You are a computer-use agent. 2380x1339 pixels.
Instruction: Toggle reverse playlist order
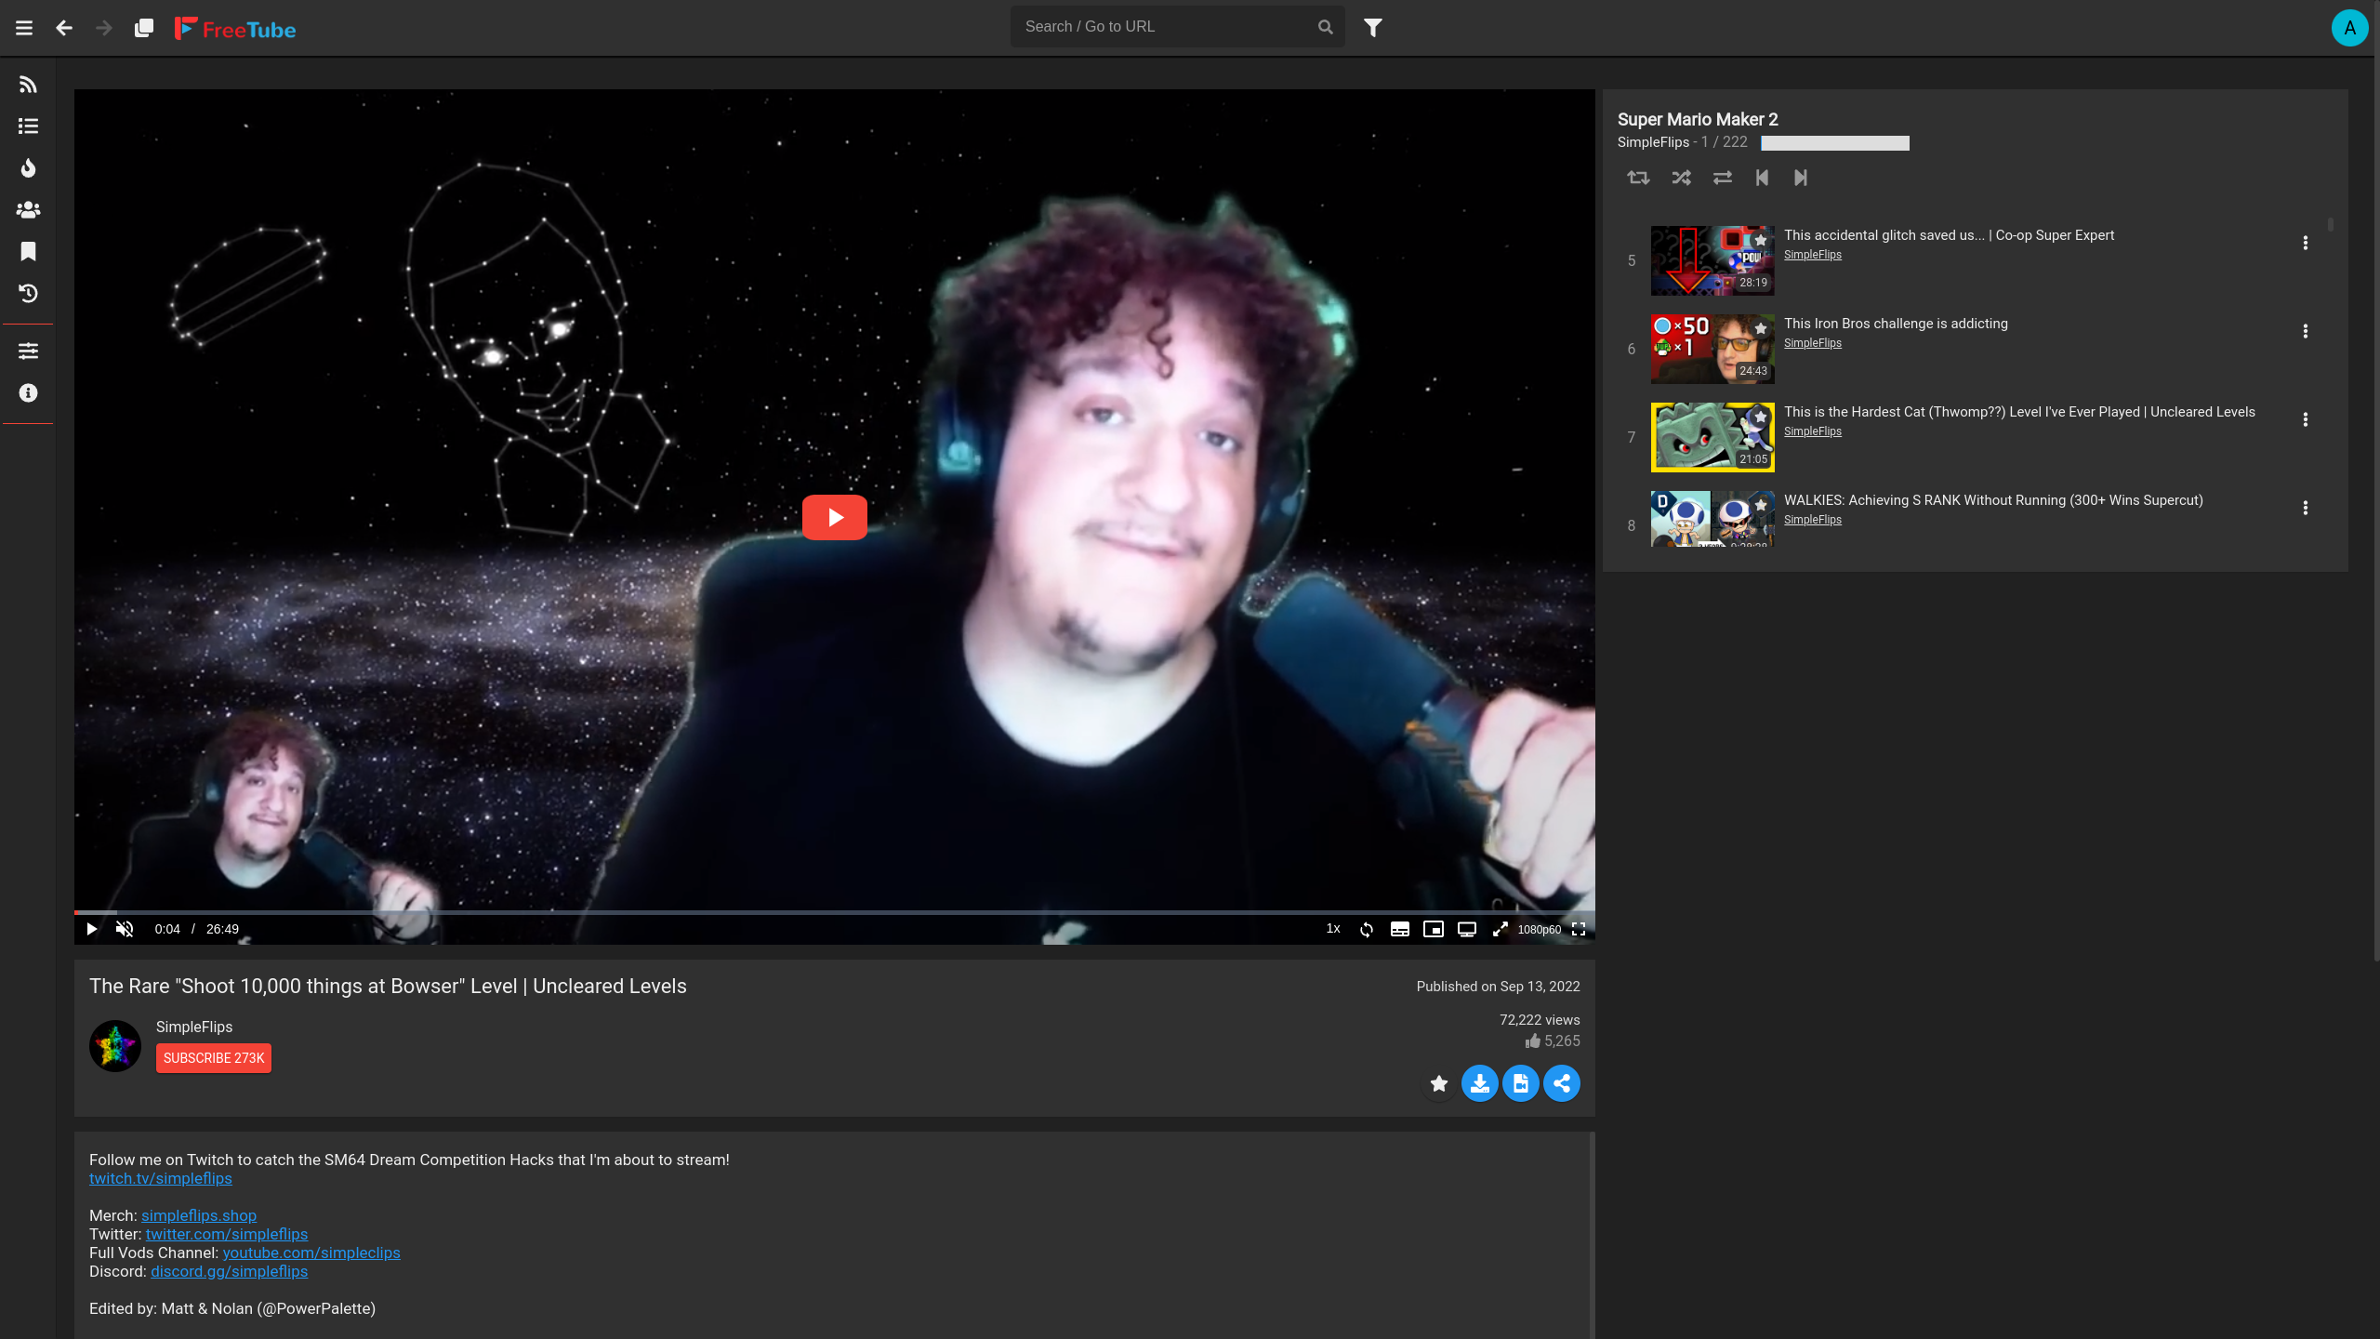[x=1723, y=178]
